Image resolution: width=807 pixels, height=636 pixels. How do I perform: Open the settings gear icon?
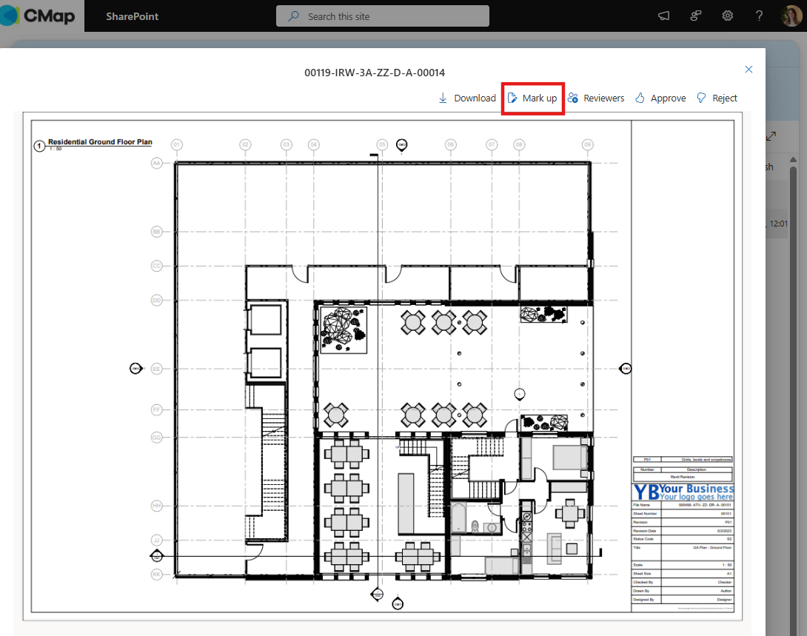click(727, 16)
